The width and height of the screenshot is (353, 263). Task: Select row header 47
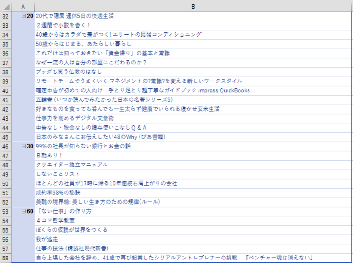6,156
